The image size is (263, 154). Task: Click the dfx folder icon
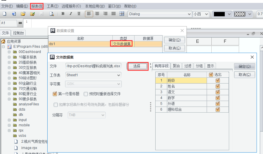pos(15,115)
